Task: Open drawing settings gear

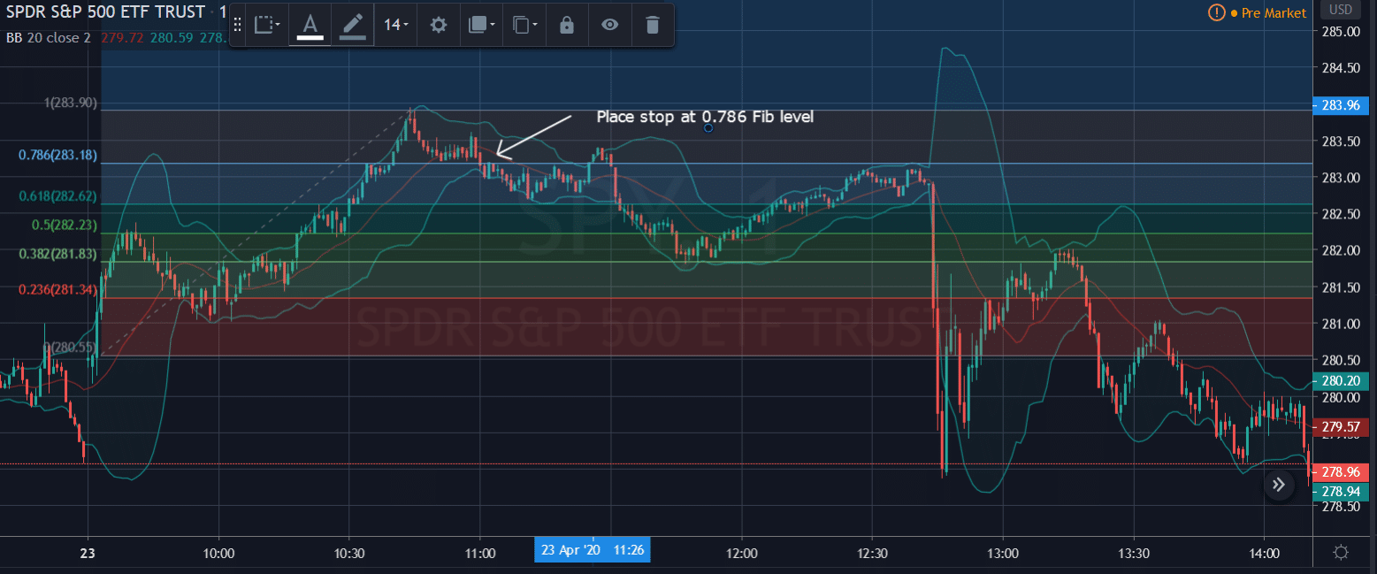Action: coord(438,25)
